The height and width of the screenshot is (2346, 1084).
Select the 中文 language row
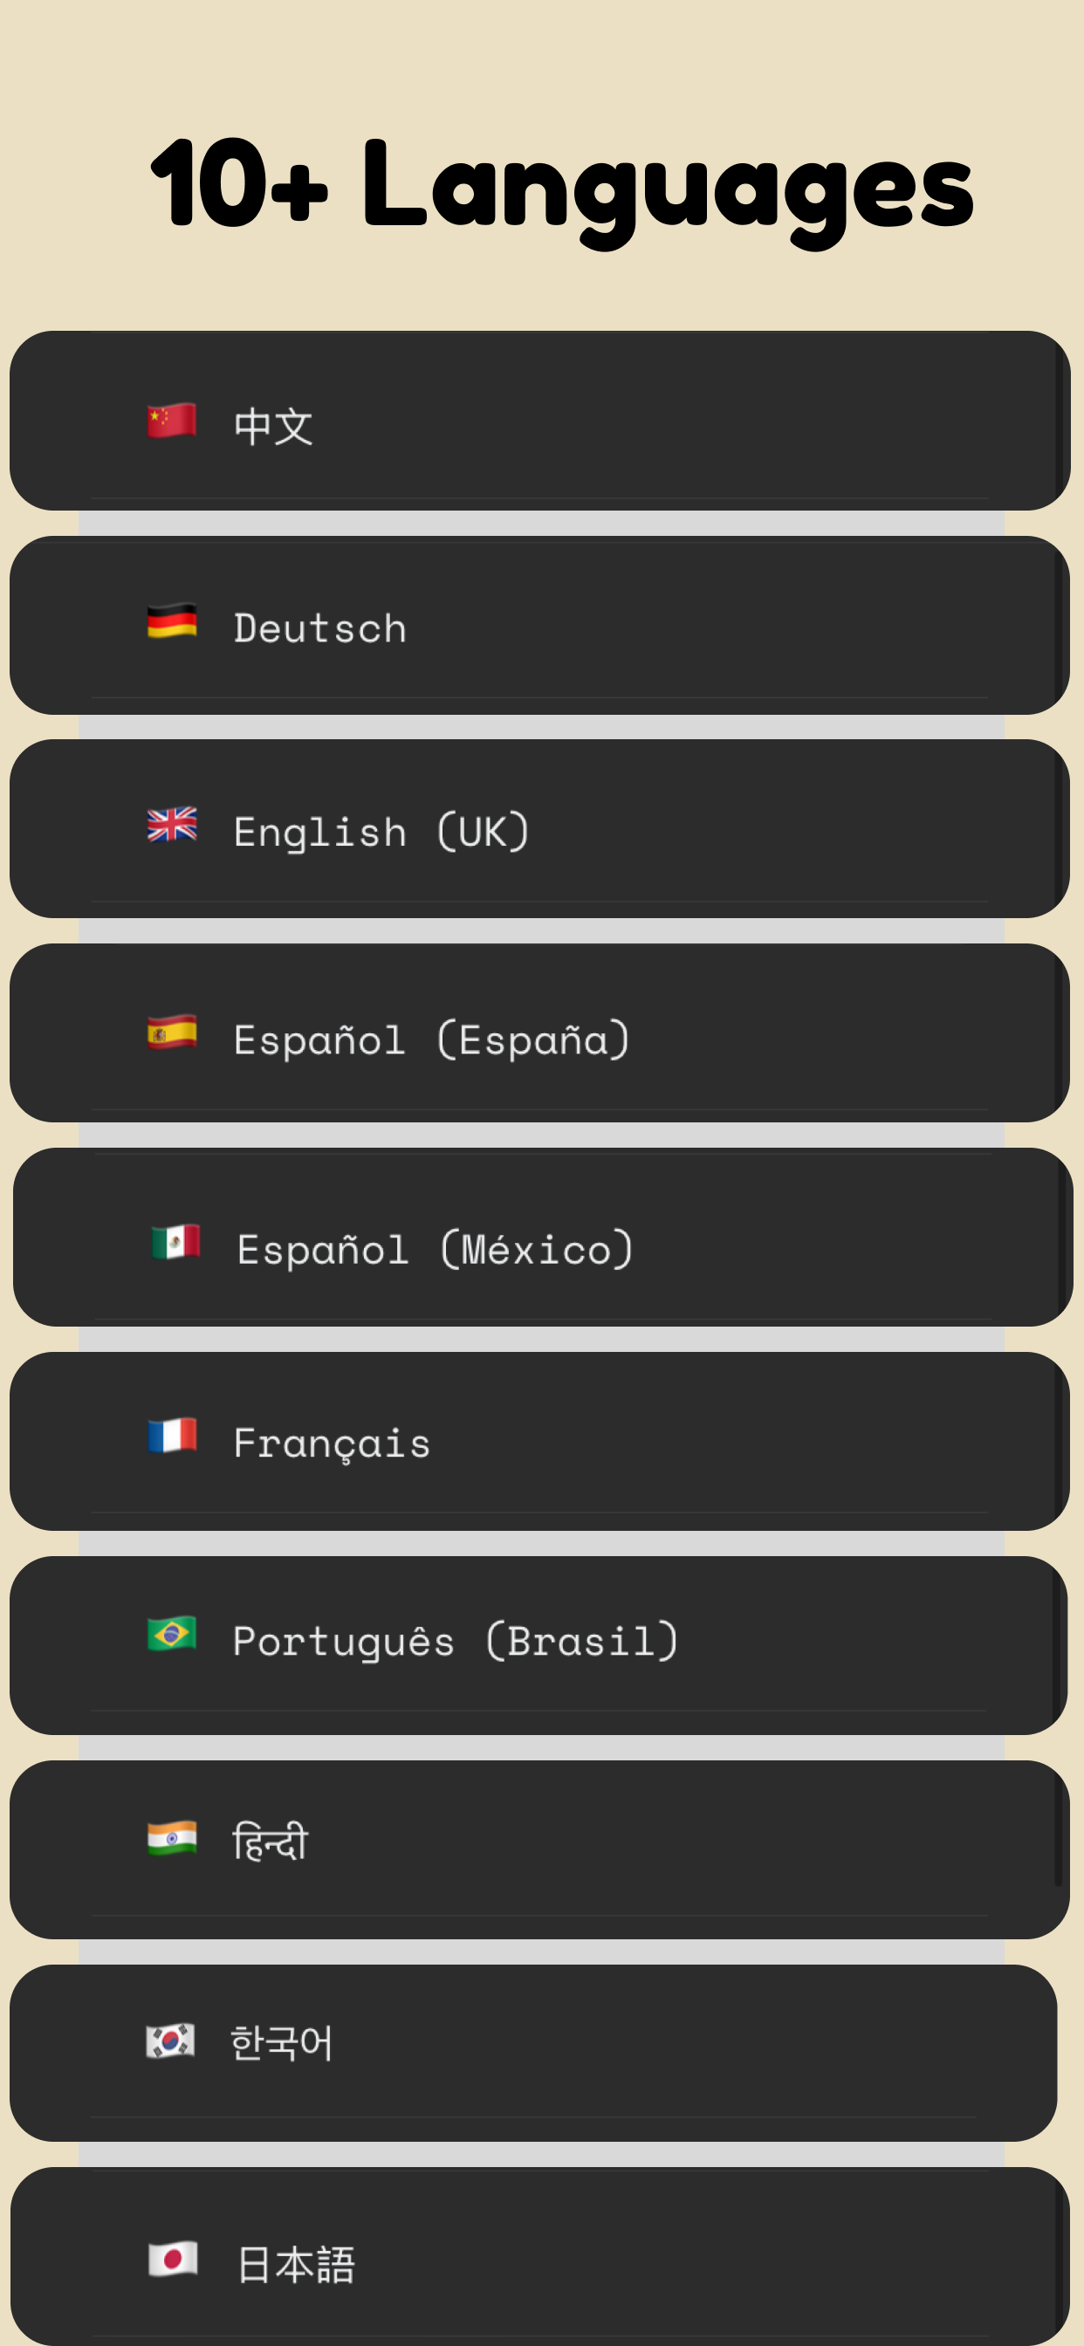click(x=539, y=421)
